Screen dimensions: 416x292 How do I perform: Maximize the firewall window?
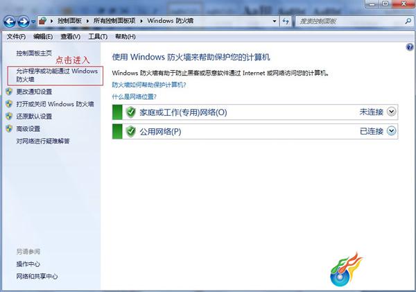[x=385, y=3]
